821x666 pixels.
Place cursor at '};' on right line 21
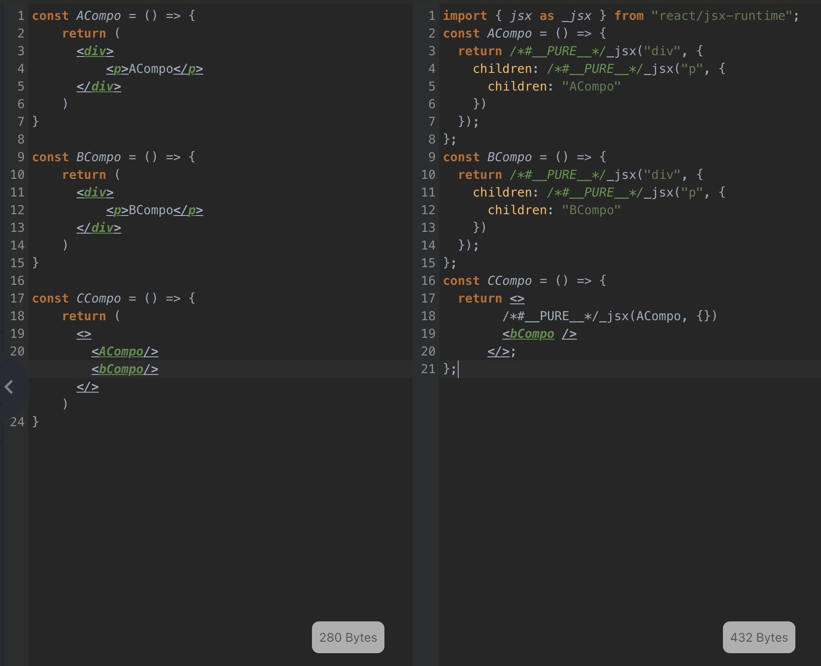click(x=450, y=369)
